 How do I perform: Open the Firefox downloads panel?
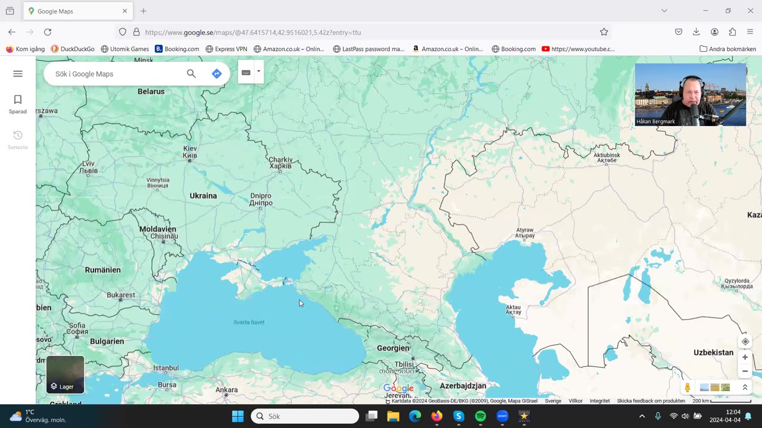[x=696, y=32]
